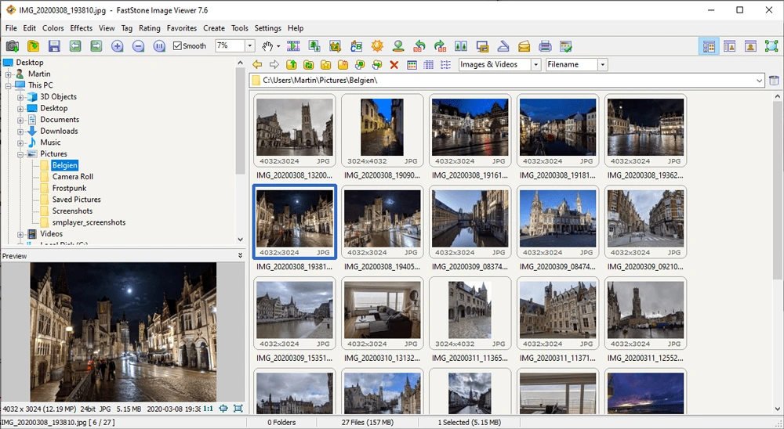The image size is (784, 429).
Task: Click the Zoom Out magnifier icon
Action: tap(138, 46)
